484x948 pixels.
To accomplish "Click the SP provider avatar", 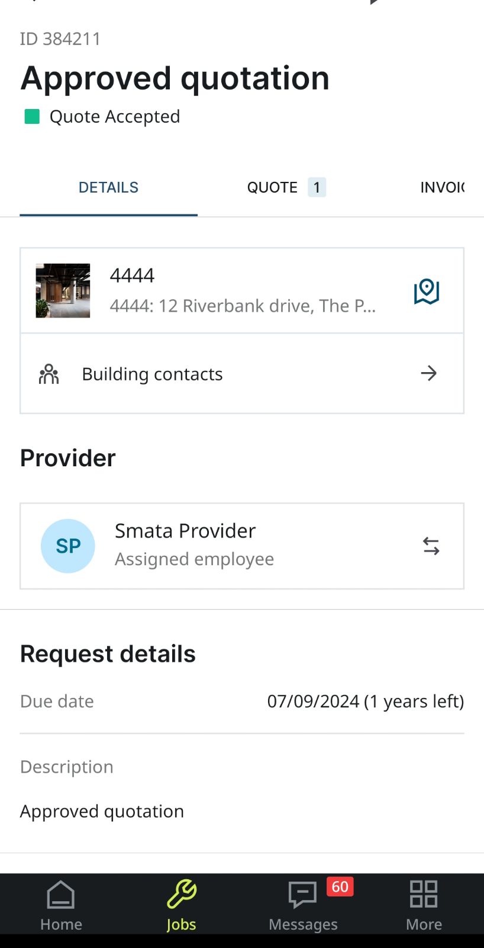I will 68,546.
